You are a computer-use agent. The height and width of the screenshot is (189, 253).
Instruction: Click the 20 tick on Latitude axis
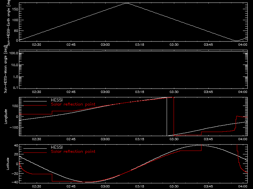click(x=16, y=154)
